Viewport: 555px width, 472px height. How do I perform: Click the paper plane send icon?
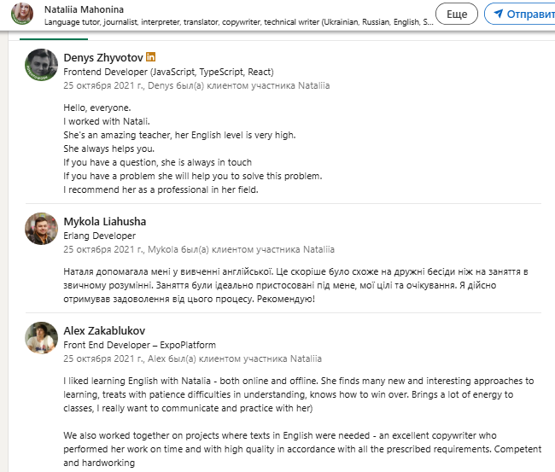pos(499,14)
